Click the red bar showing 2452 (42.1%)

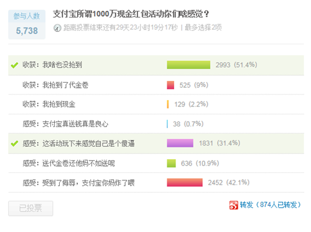point(185,182)
